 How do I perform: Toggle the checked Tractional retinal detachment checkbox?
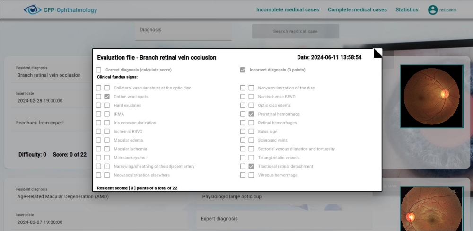point(251,167)
